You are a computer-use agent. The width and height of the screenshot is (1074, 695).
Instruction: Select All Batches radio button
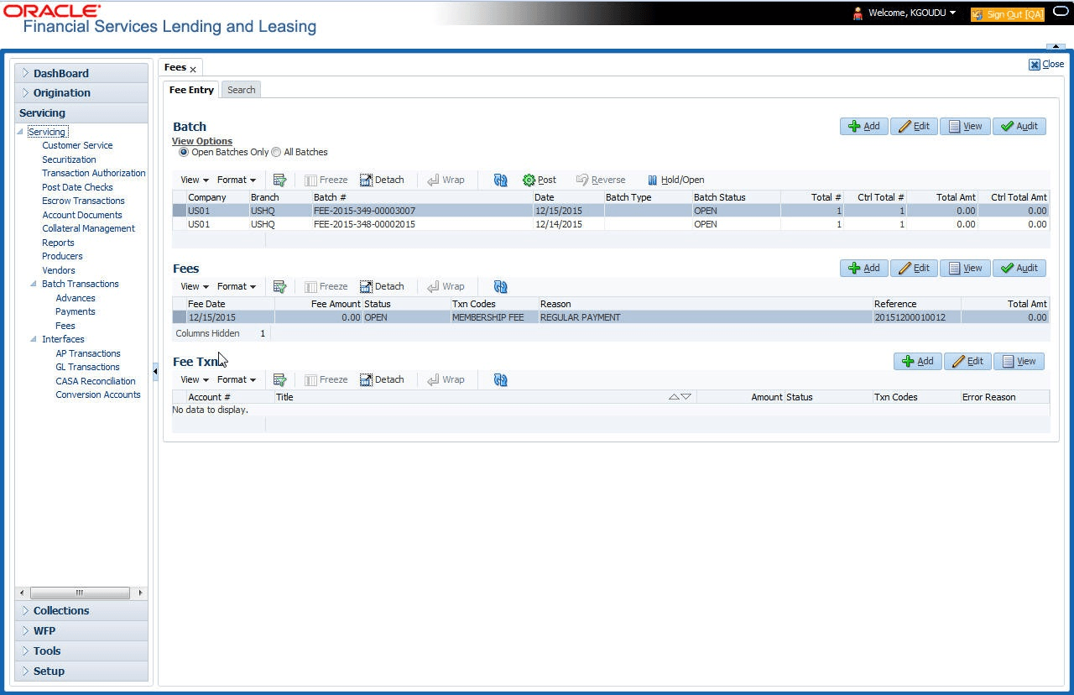(x=276, y=153)
